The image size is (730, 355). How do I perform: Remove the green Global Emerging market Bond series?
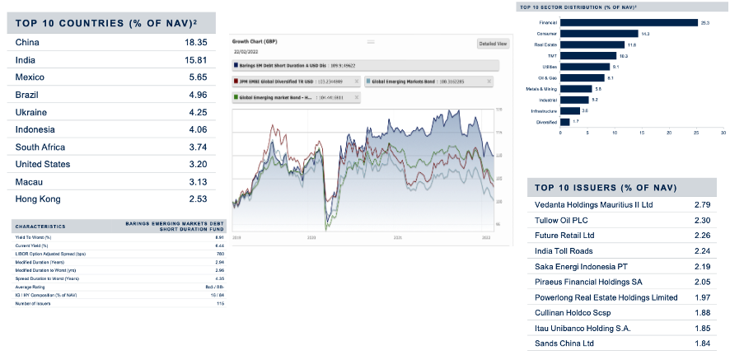(x=356, y=97)
